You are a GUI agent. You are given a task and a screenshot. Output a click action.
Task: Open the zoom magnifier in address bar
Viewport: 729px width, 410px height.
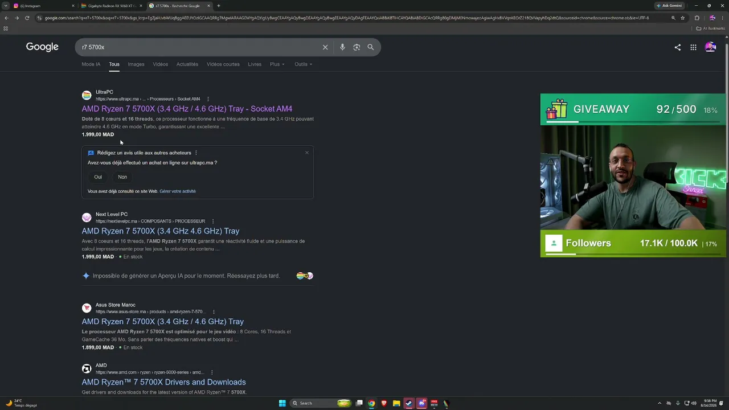click(x=673, y=18)
